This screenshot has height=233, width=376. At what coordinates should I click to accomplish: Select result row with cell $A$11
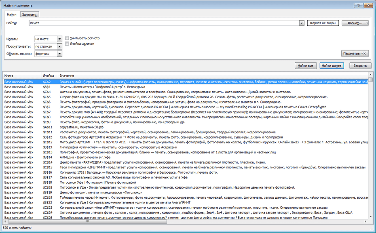pyautogui.click(x=186, y=127)
